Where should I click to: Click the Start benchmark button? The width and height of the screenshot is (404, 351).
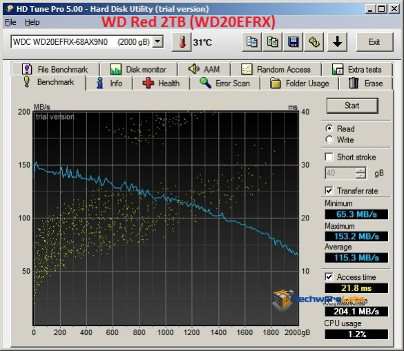(x=352, y=106)
